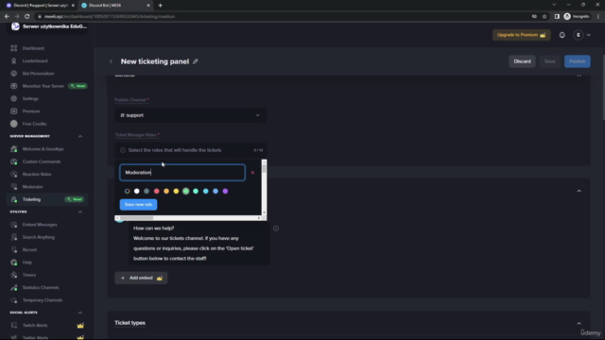The height and width of the screenshot is (340, 605).
Task: Click the Save button
Action: [550, 61]
